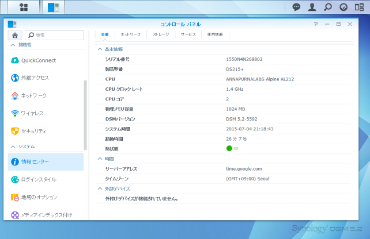Switch to the ネットワーク tab
Image resolution: width=370 pixels, height=239 pixels.
pos(131,34)
